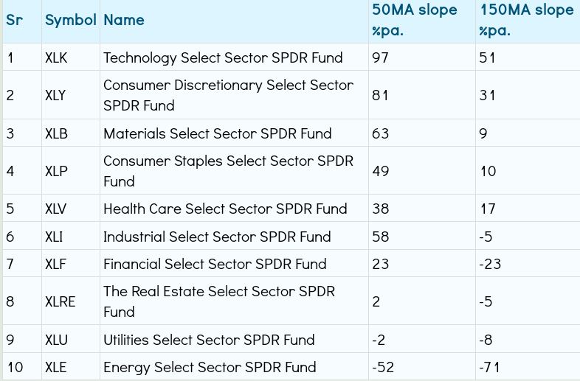The height and width of the screenshot is (381, 580).
Task: Select the XLRE symbol cell
Action: 61,301
